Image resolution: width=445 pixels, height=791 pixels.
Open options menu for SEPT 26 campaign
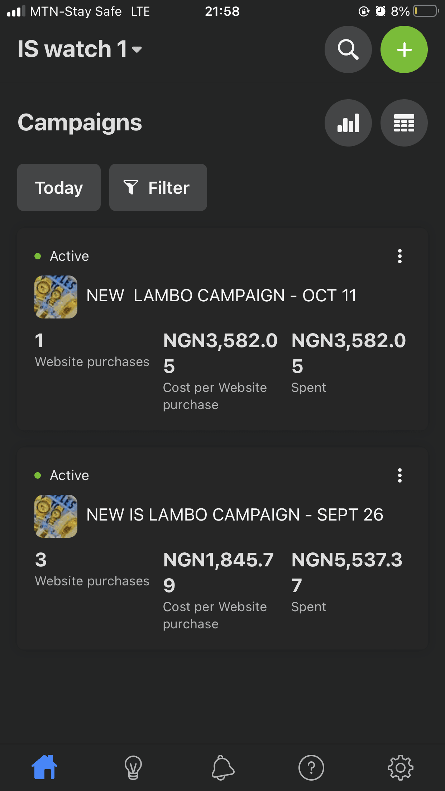[400, 475]
